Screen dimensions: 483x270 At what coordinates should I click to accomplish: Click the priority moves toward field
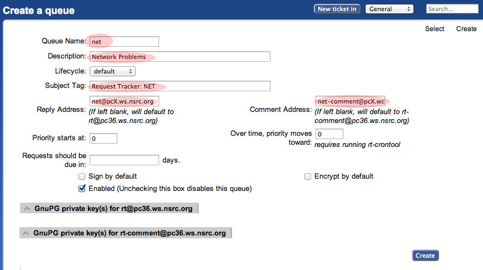point(329,134)
